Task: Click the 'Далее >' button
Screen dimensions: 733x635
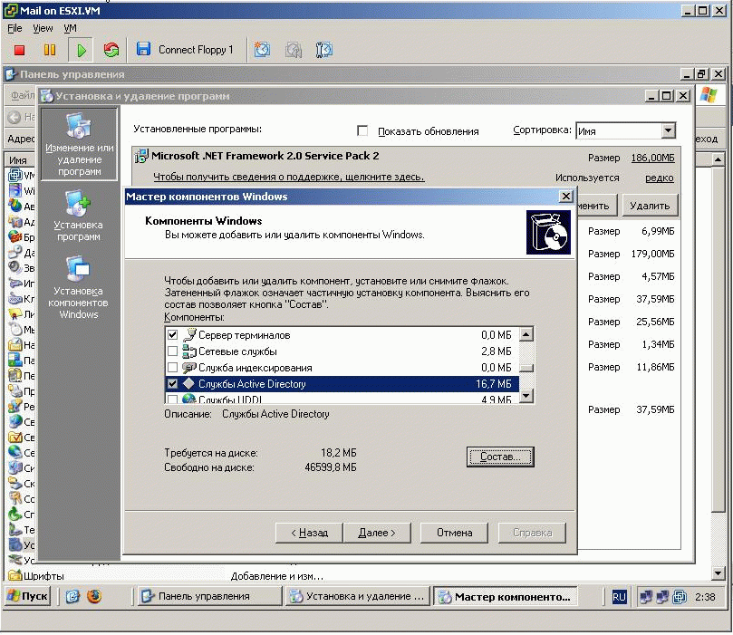Action: click(377, 533)
